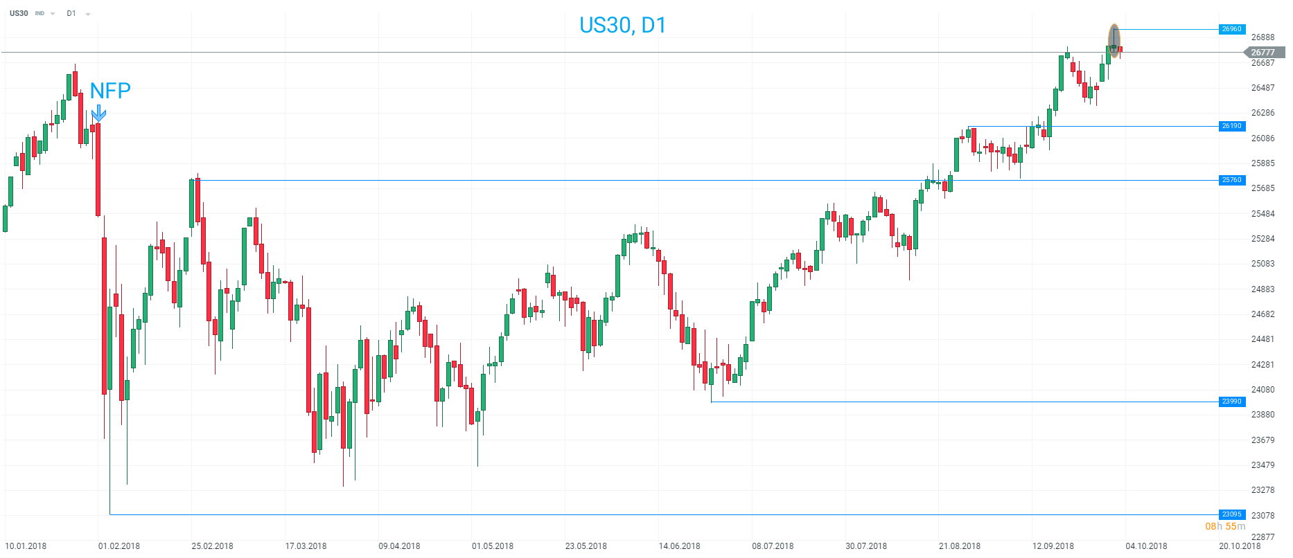The image size is (1293, 558).
Task: Click the 14.06.2018 date on time axis
Action: coord(679,546)
